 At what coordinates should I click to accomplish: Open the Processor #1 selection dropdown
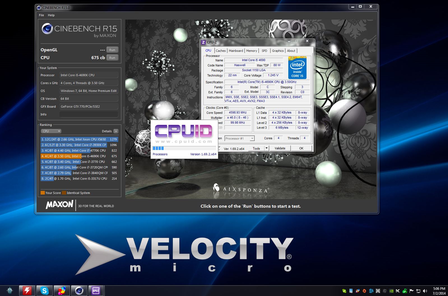240,138
